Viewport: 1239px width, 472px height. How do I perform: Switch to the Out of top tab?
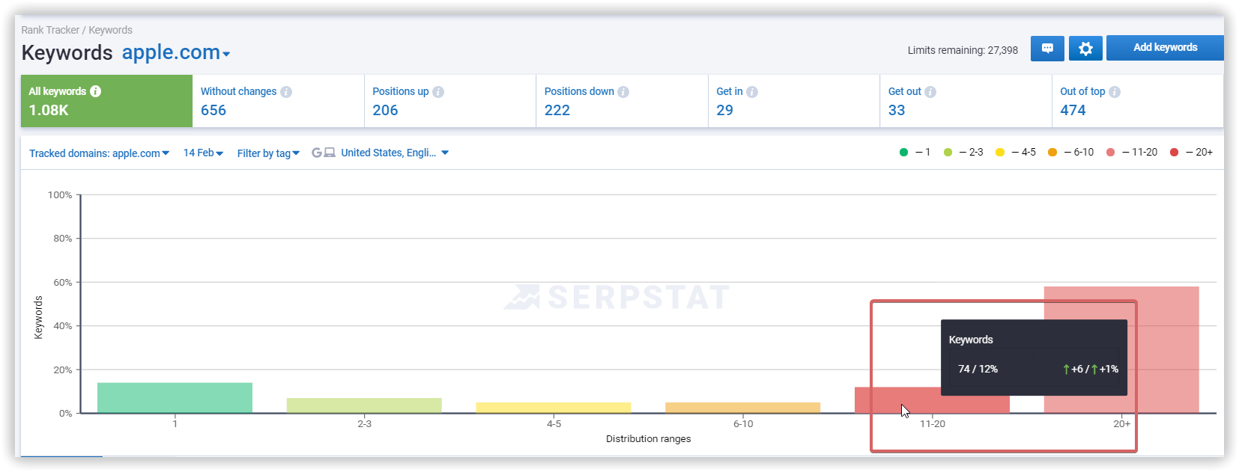coord(1138,101)
